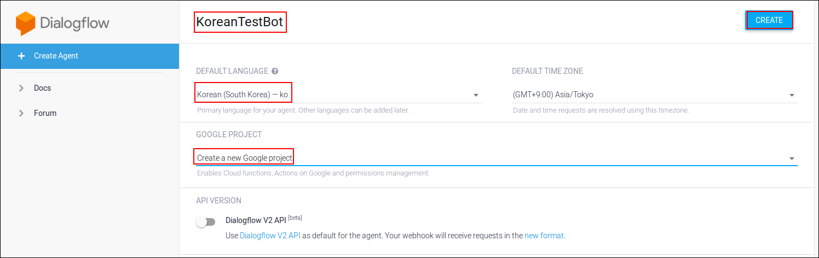
Task: Click the chevron icon beside Docs
Action: click(21, 88)
